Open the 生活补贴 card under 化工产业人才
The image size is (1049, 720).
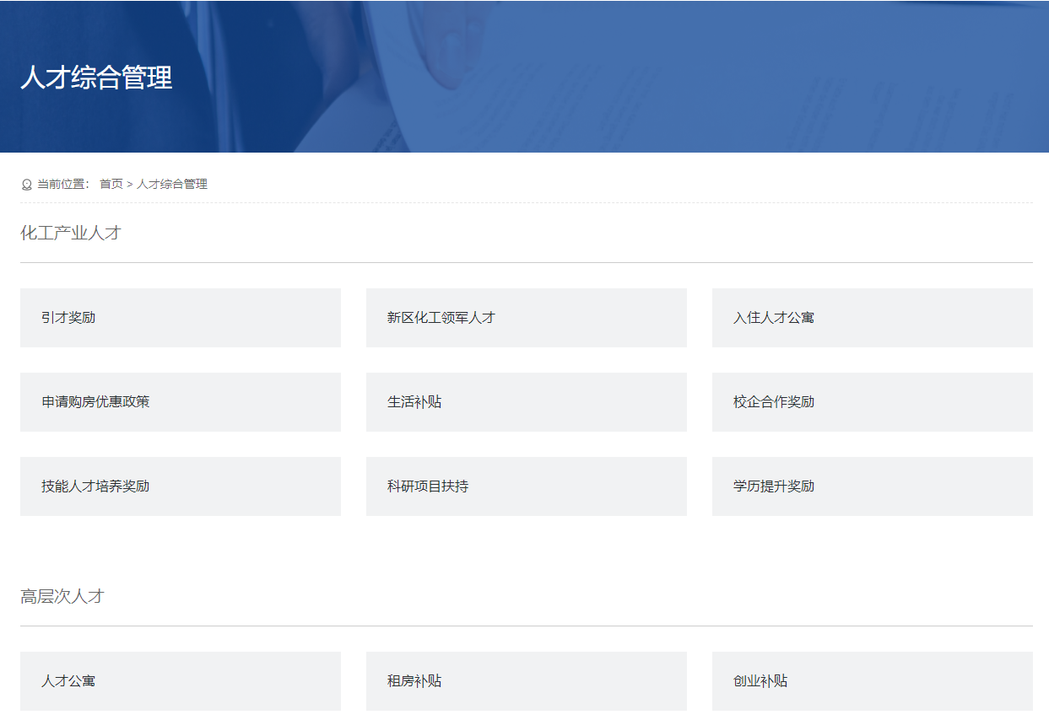(526, 402)
